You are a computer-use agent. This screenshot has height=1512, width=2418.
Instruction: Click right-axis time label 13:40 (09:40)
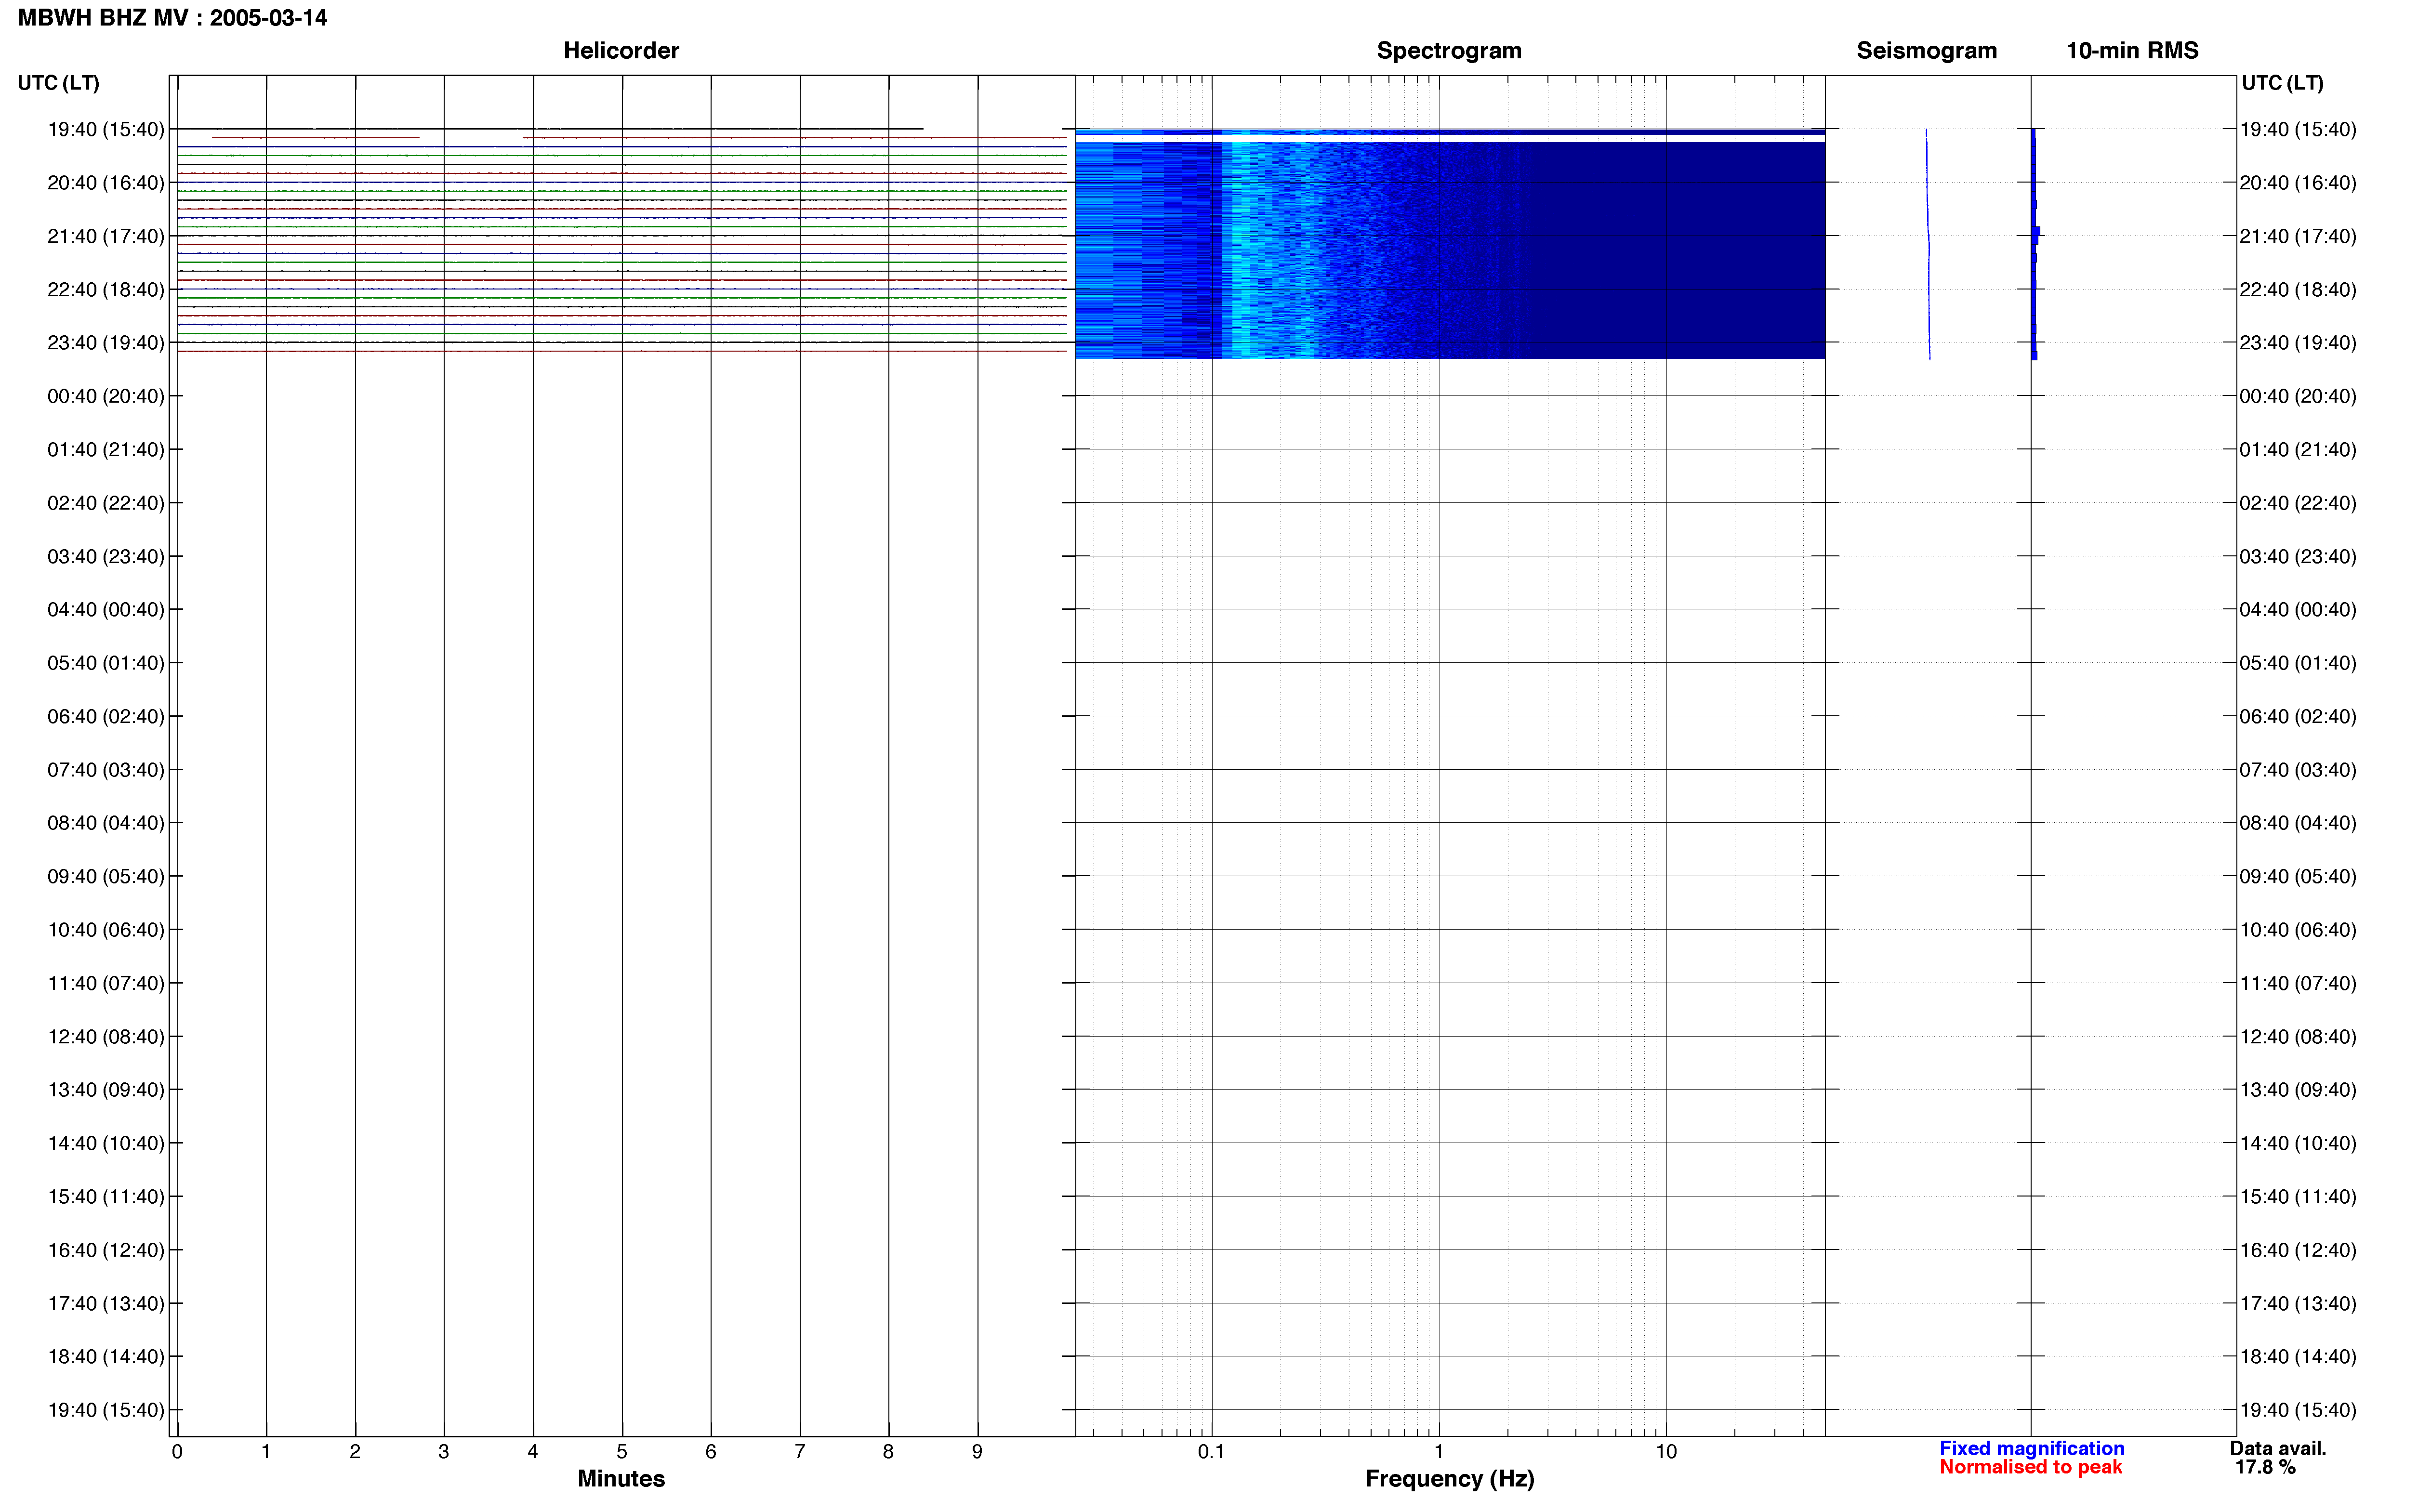[2298, 1090]
